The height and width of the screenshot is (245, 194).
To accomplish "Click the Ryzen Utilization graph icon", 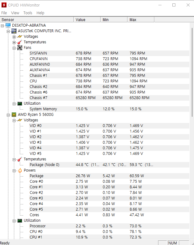I will click(20, 221).
